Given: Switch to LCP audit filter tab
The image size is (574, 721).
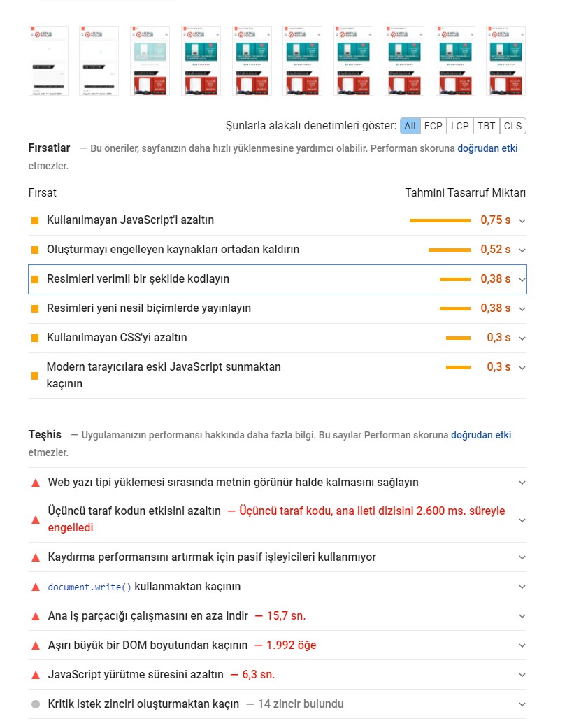Looking at the screenshot, I should pyautogui.click(x=459, y=126).
